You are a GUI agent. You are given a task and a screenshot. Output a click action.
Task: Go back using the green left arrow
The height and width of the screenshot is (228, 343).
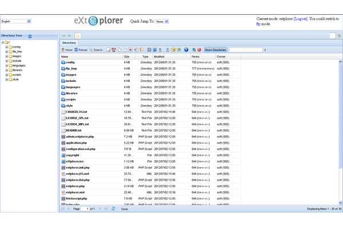[63, 36]
